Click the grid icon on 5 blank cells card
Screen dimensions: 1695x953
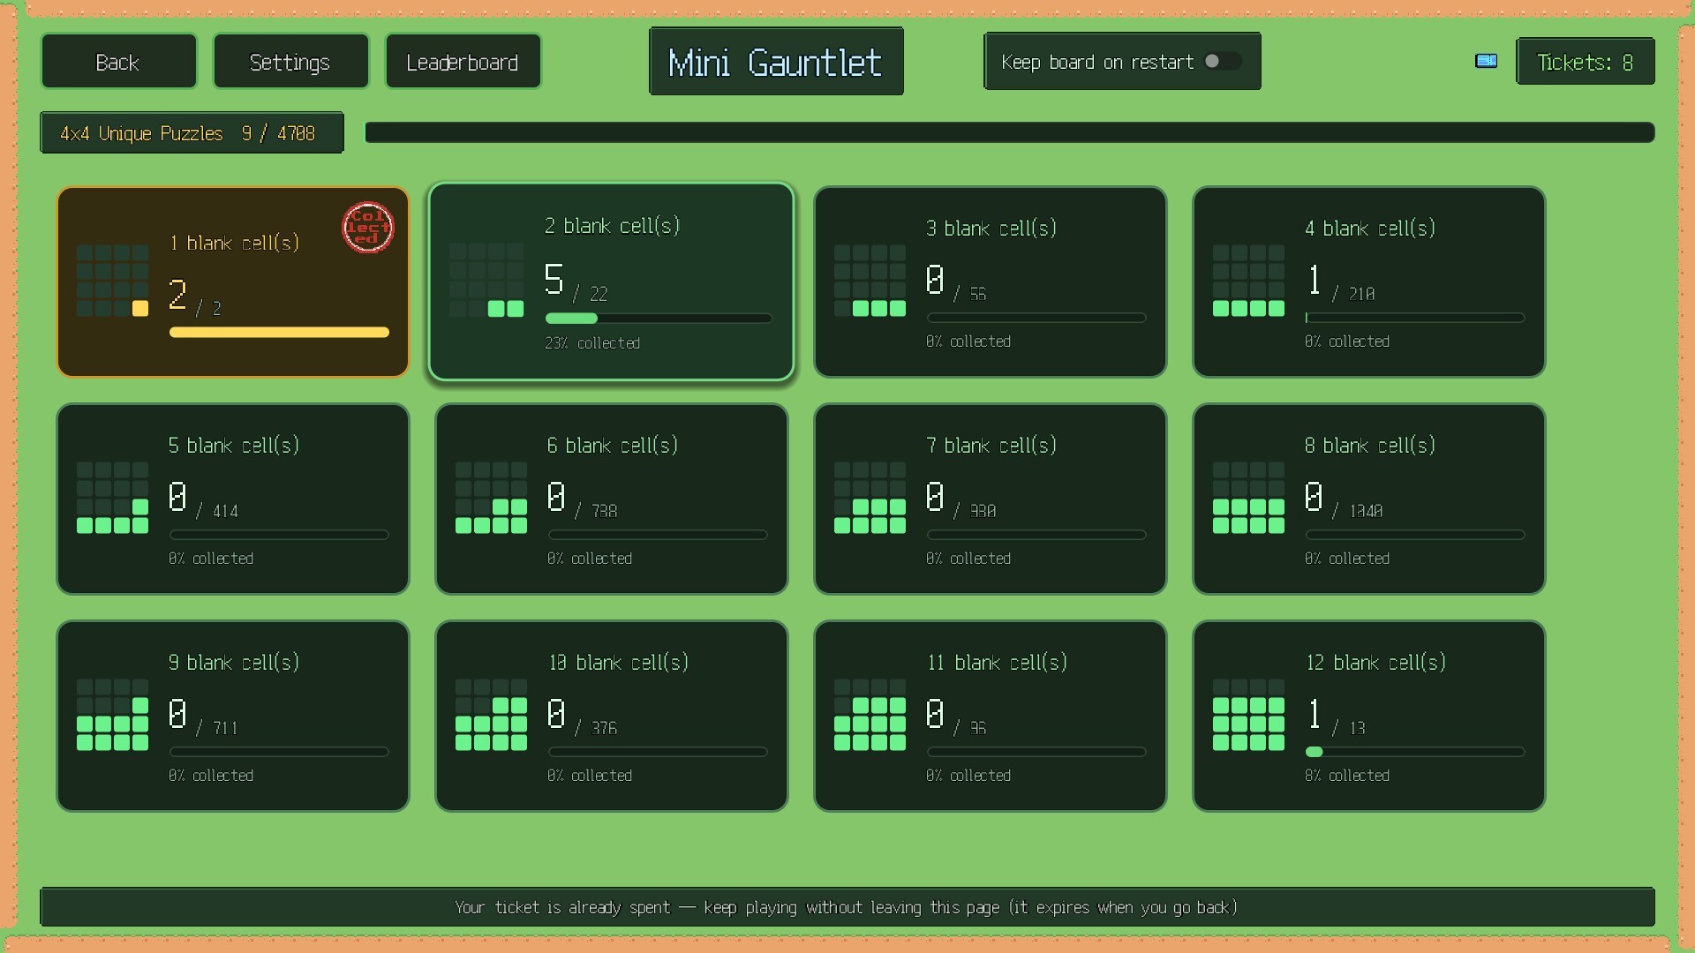(112, 498)
